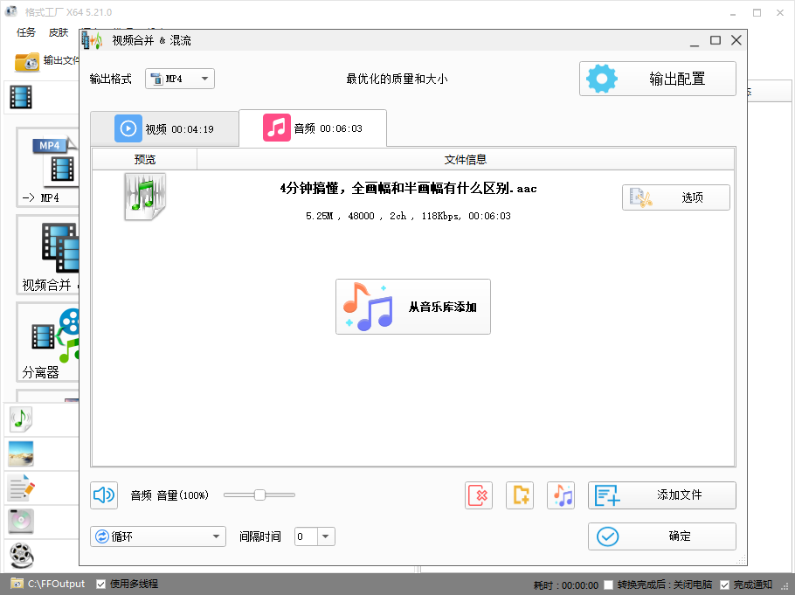Click the red remove file icon
Image resolution: width=795 pixels, height=595 pixels.
pyautogui.click(x=479, y=495)
